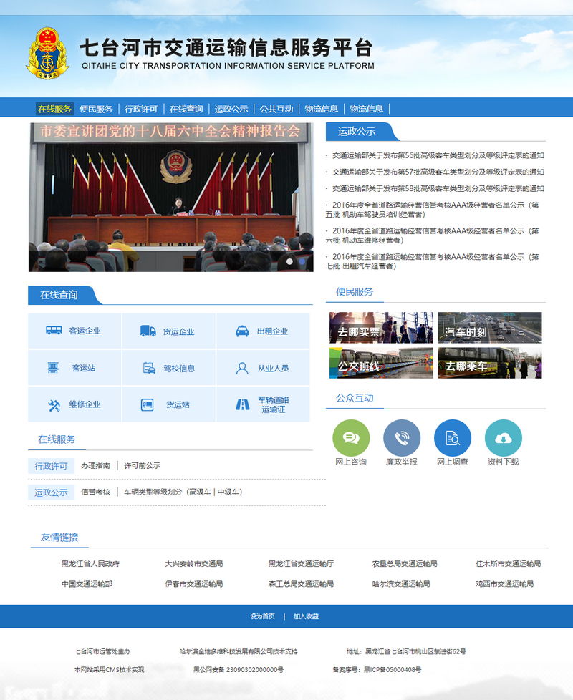This screenshot has width=573, height=700.
Task: Click the 客运企业 bus icon
Action: (54, 331)
